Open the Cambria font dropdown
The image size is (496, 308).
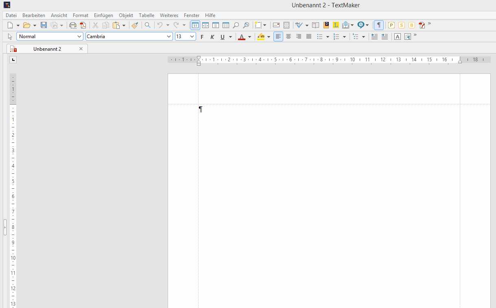(169, 37)
